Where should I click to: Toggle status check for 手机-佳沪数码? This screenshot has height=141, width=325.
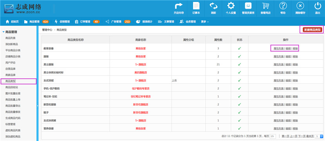click(x=240, y=88)
